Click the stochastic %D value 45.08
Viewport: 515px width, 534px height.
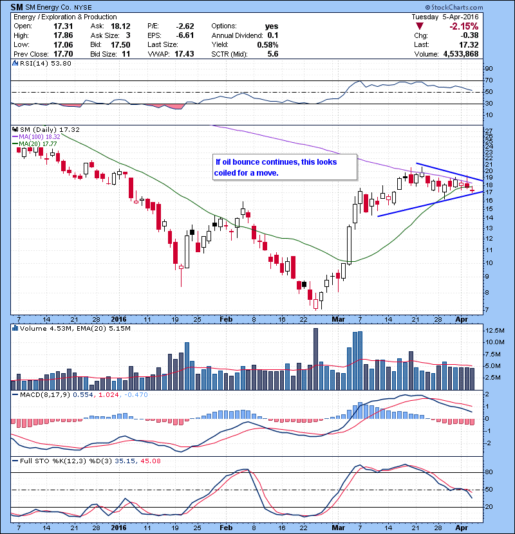(150, 461)
